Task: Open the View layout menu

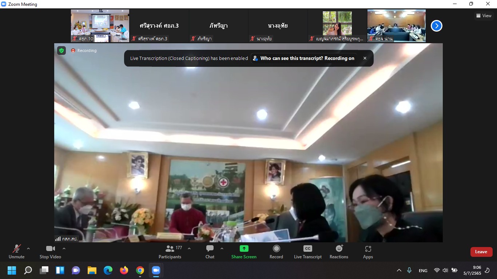Action: click(484, 16)
